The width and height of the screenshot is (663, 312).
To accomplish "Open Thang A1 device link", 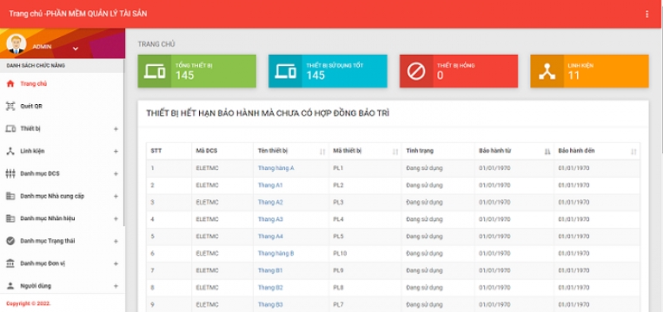I will tap(270, 186).
